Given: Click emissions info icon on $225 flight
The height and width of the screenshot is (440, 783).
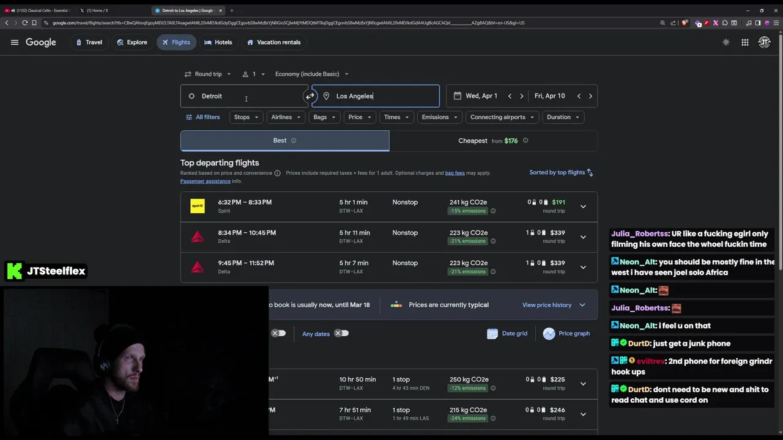Looking at the screenshot, I should 493,388.
